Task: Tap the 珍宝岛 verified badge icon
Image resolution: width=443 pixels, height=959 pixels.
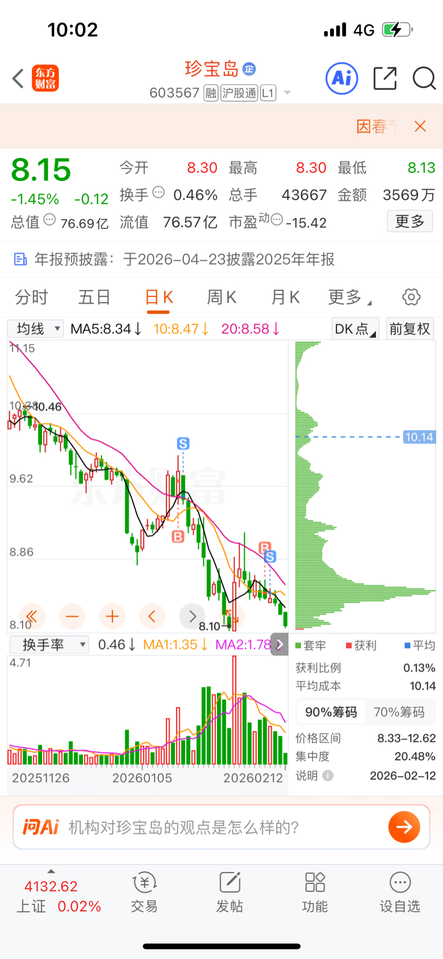Action: click(249, 69)
